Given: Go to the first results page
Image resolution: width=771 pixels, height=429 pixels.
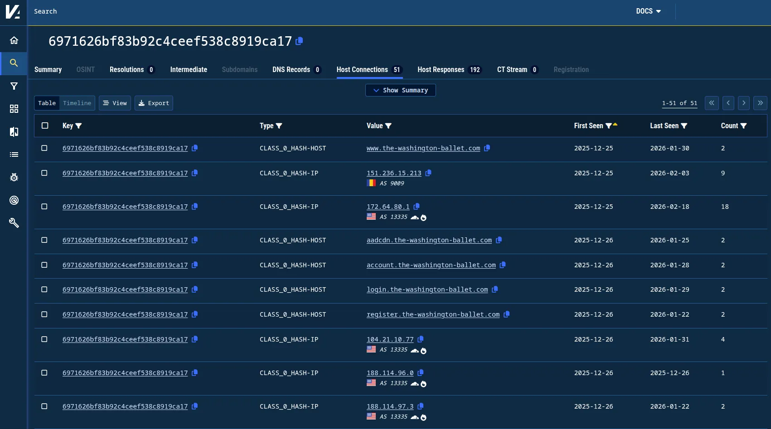Looking at the screenshot, I should [x=712, y=103].
